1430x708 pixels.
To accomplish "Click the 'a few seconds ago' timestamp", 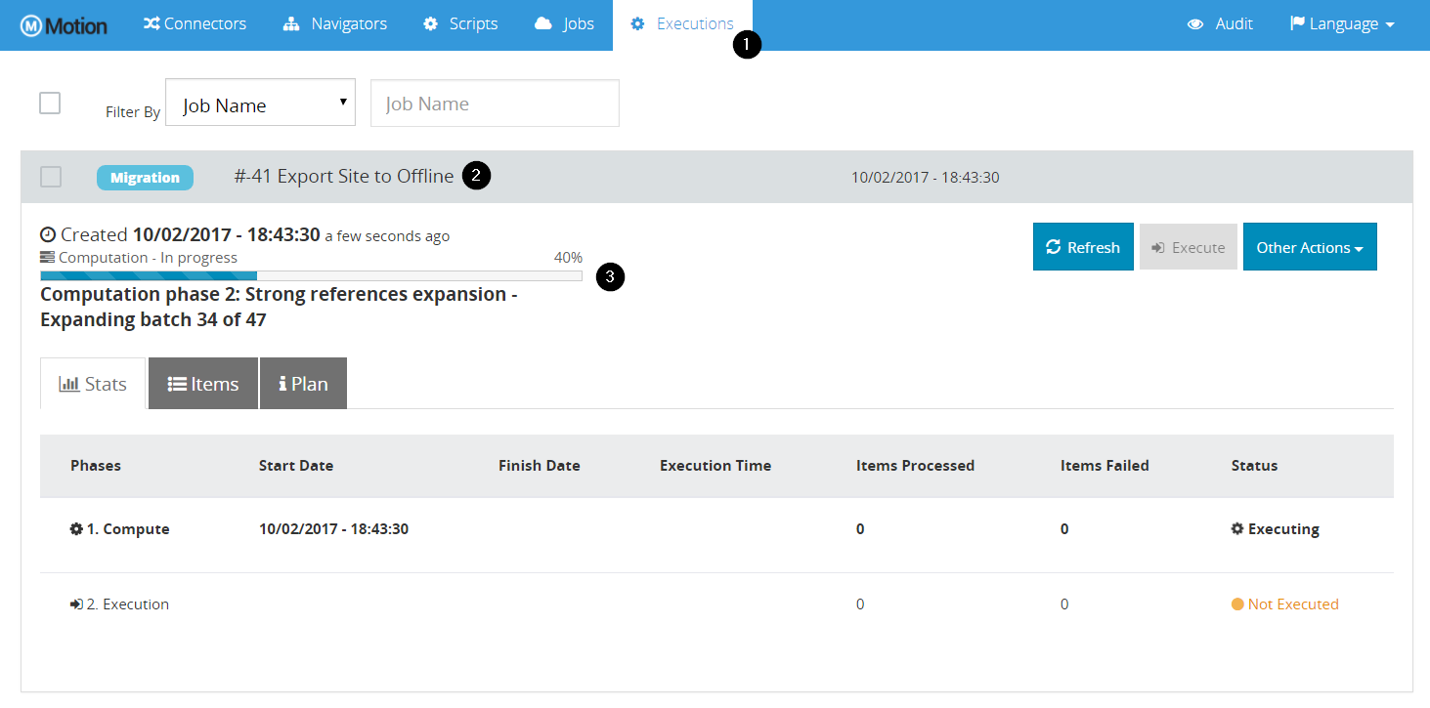I will [387, 236].
